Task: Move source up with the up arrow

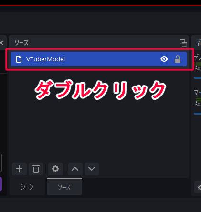Action: pos(75,169)
